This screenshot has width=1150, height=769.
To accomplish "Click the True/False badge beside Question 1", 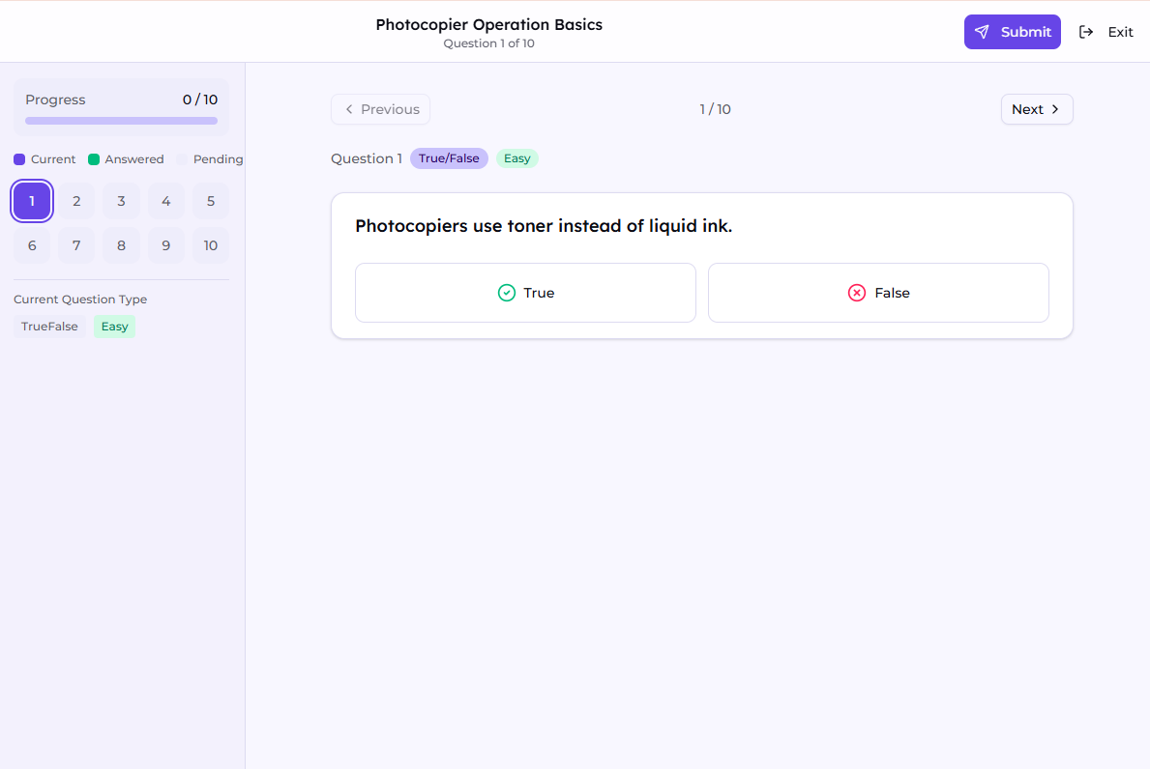I will point(449,158).
